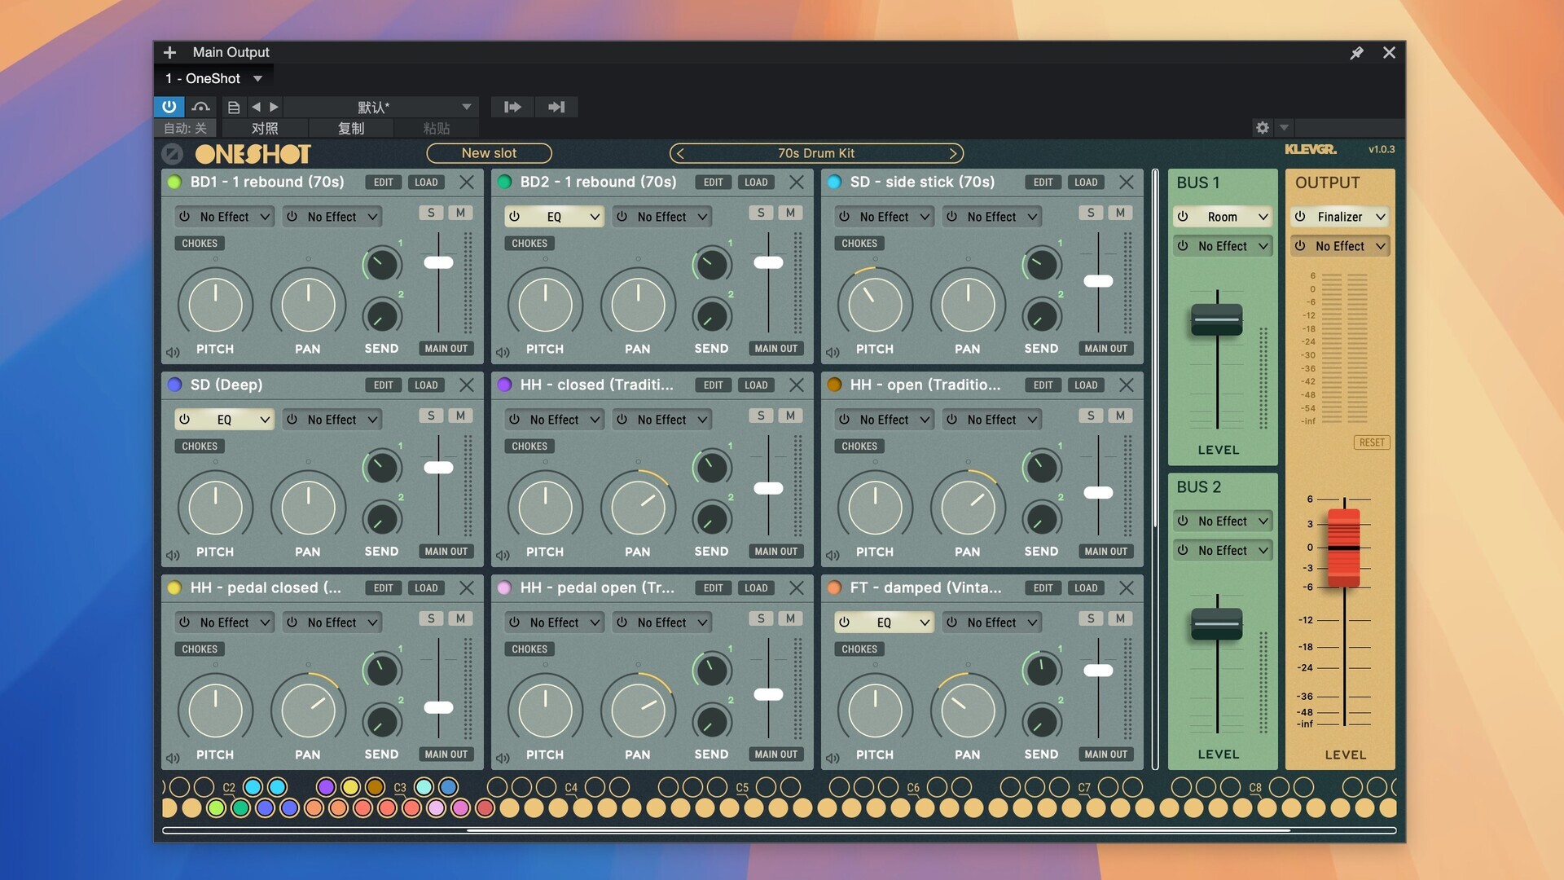Solo the HH - open slot

coord(1091,416)
